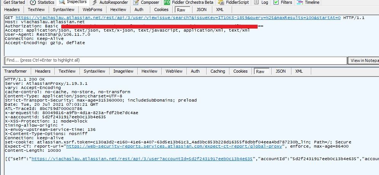The width and height of the screenshot is (379, 175).
Task: Select request Cookies inspector tab
Action: [x=161, y=10]
